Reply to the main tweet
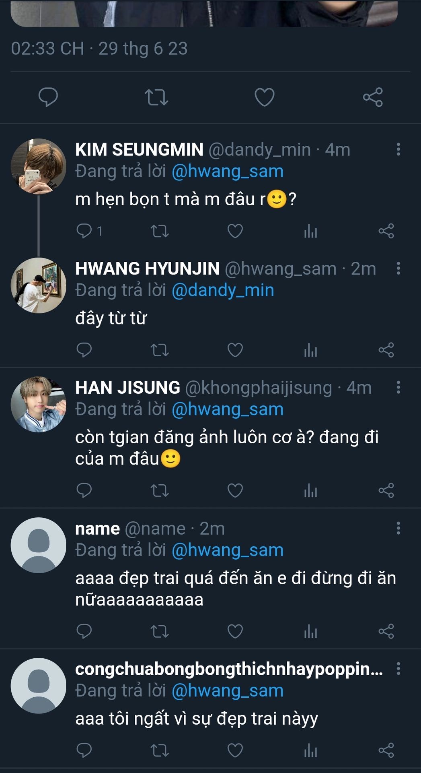This screenshot has width=421, height=773. 48,97
